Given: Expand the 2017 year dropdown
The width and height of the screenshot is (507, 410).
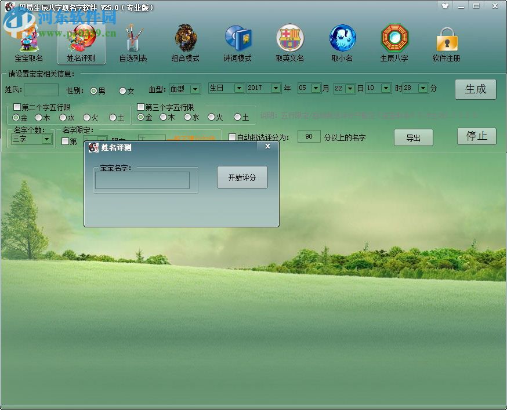Looking at the screenshot, I should click(276, 88).
